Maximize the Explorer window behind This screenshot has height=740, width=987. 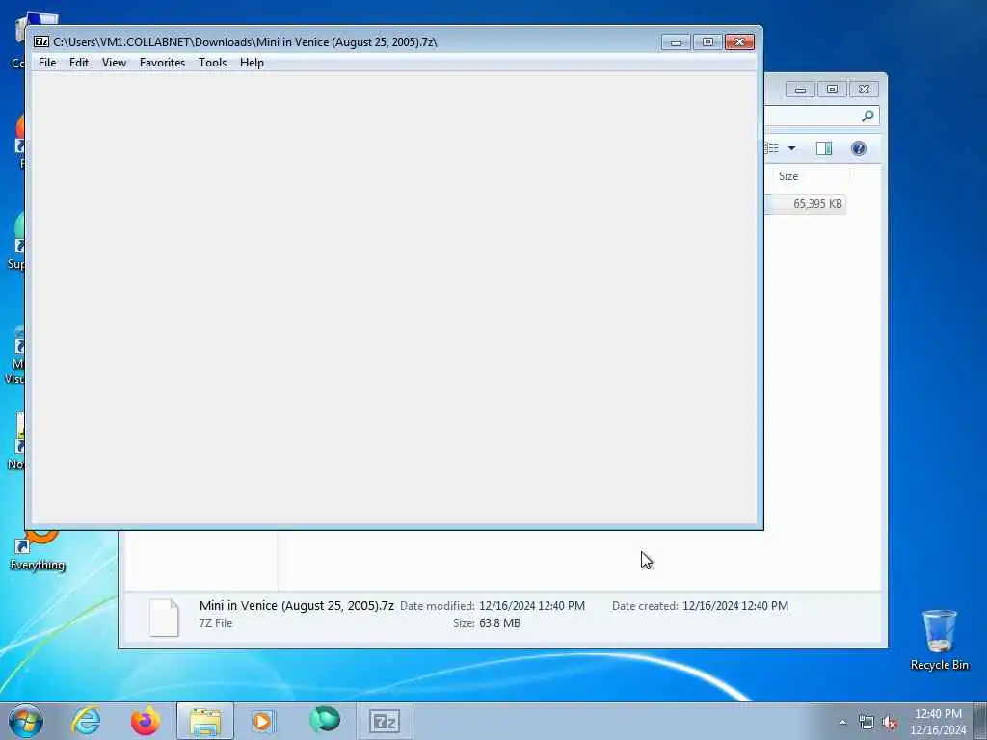832,90
